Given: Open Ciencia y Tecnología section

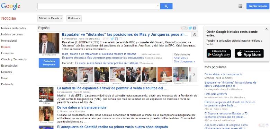Looking at the screenshot, I should pos(14,59).
